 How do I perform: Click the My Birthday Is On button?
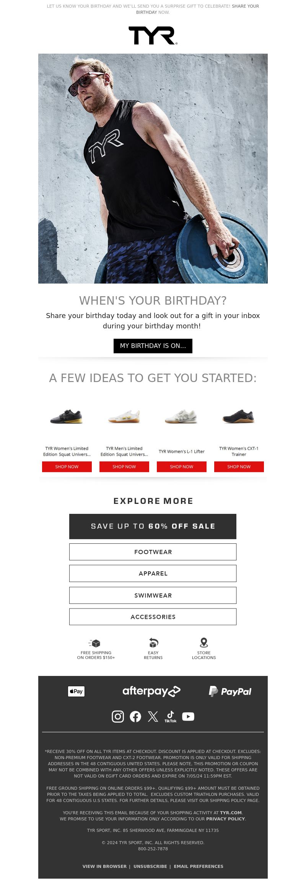pyautogui.click(x=153, y=346)
